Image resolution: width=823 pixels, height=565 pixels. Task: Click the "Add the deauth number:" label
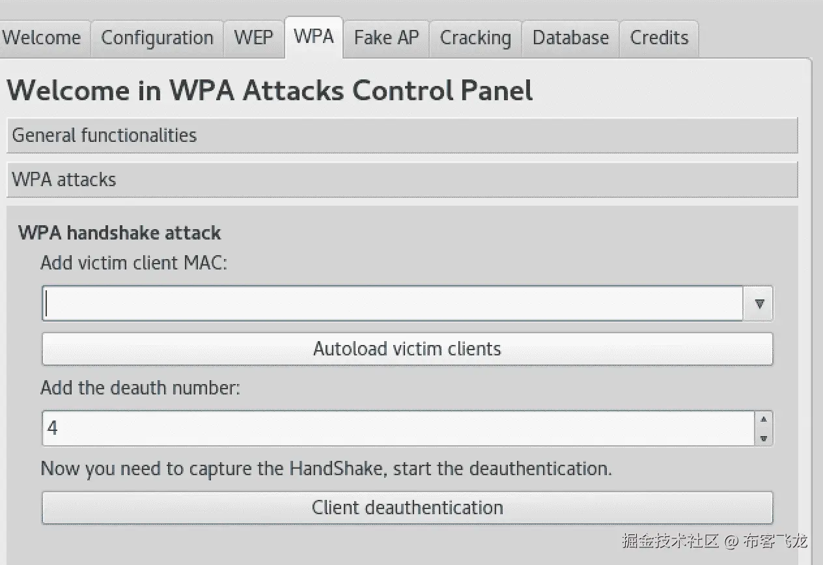click(x=140, y=388)
